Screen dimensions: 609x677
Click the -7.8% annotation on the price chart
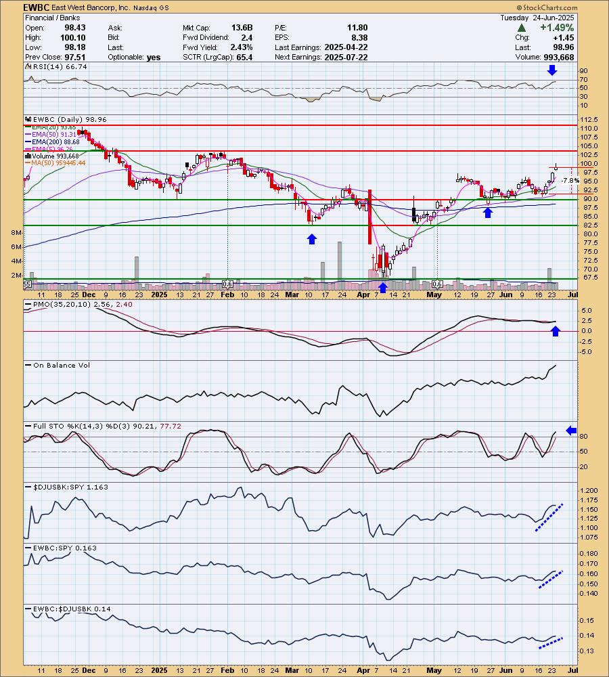click(570, 181)
